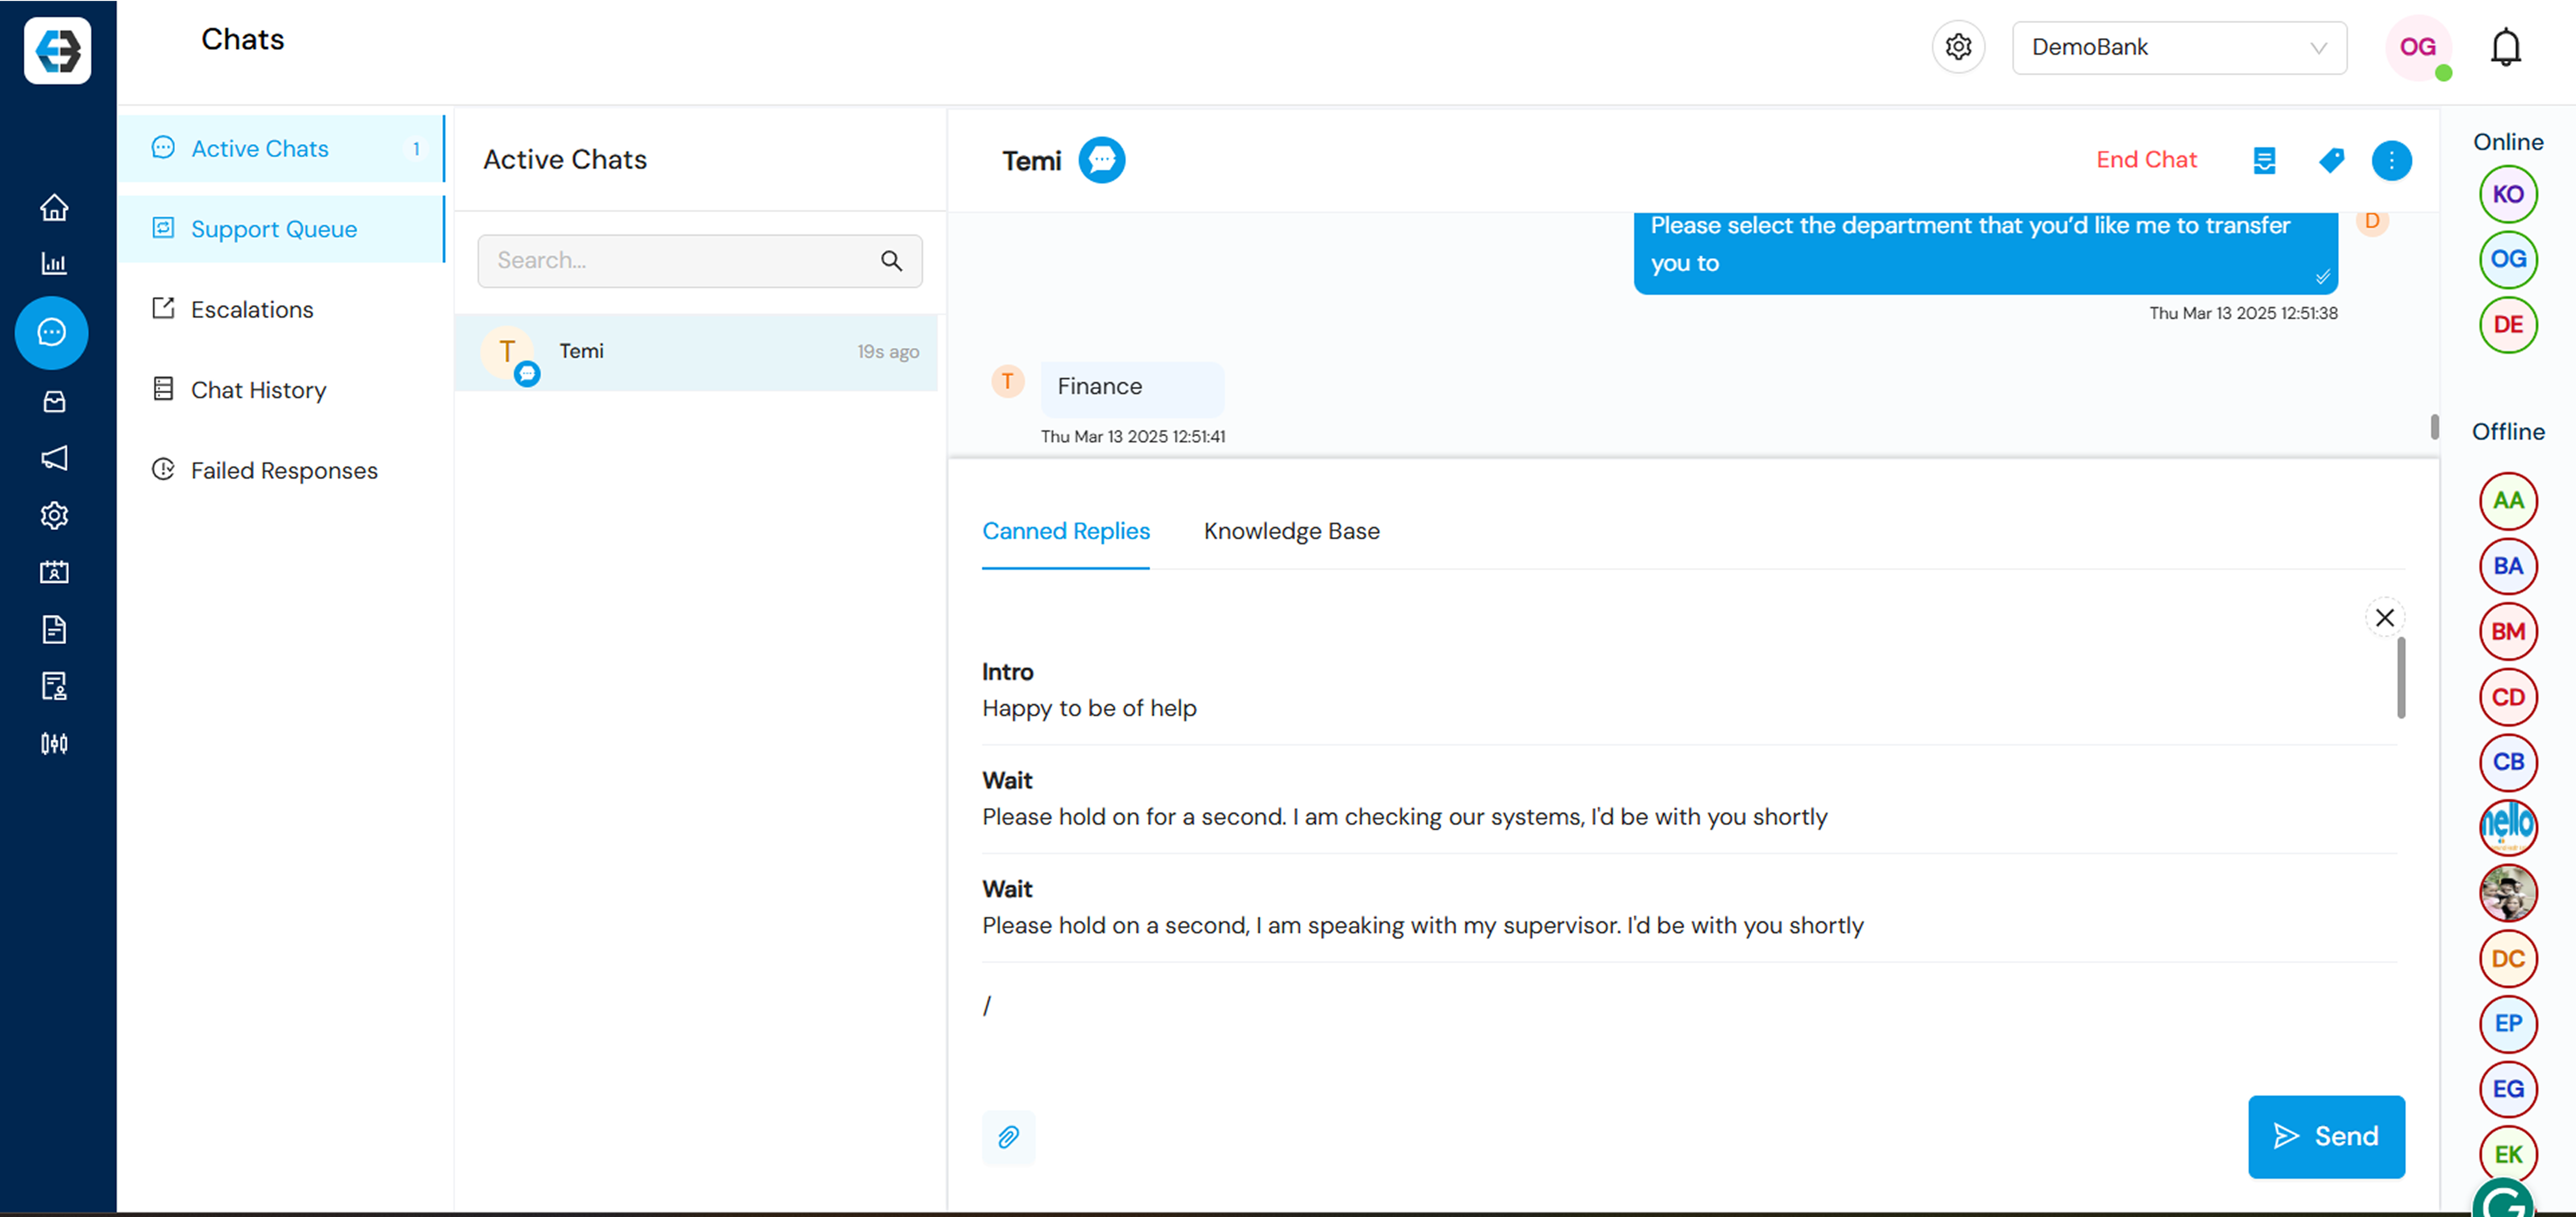
Task: Open the document sidebar icon
Action: 54,629
